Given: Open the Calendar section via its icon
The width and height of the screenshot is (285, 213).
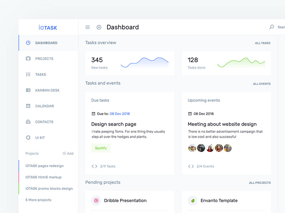Looking at the screenshot, I should [28, 106].
